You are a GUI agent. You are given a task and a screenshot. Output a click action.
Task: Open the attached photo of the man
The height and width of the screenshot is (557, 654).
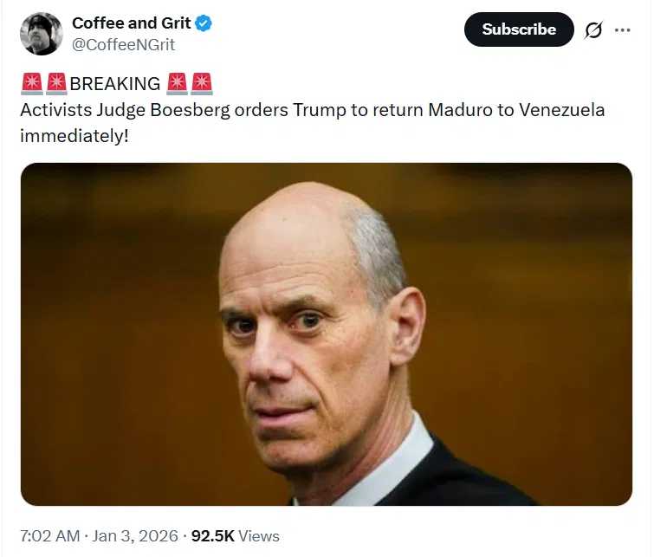tap(327, 334)
